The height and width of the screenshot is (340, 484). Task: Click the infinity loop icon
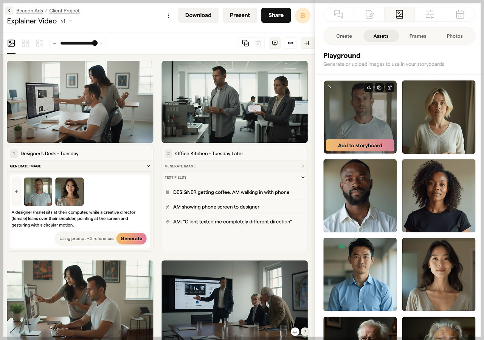pos(290,43)
